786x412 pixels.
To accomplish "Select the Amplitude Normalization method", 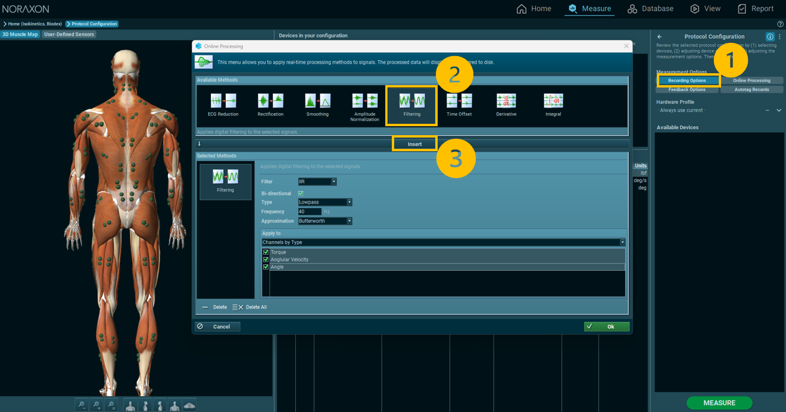I will 364,101.
